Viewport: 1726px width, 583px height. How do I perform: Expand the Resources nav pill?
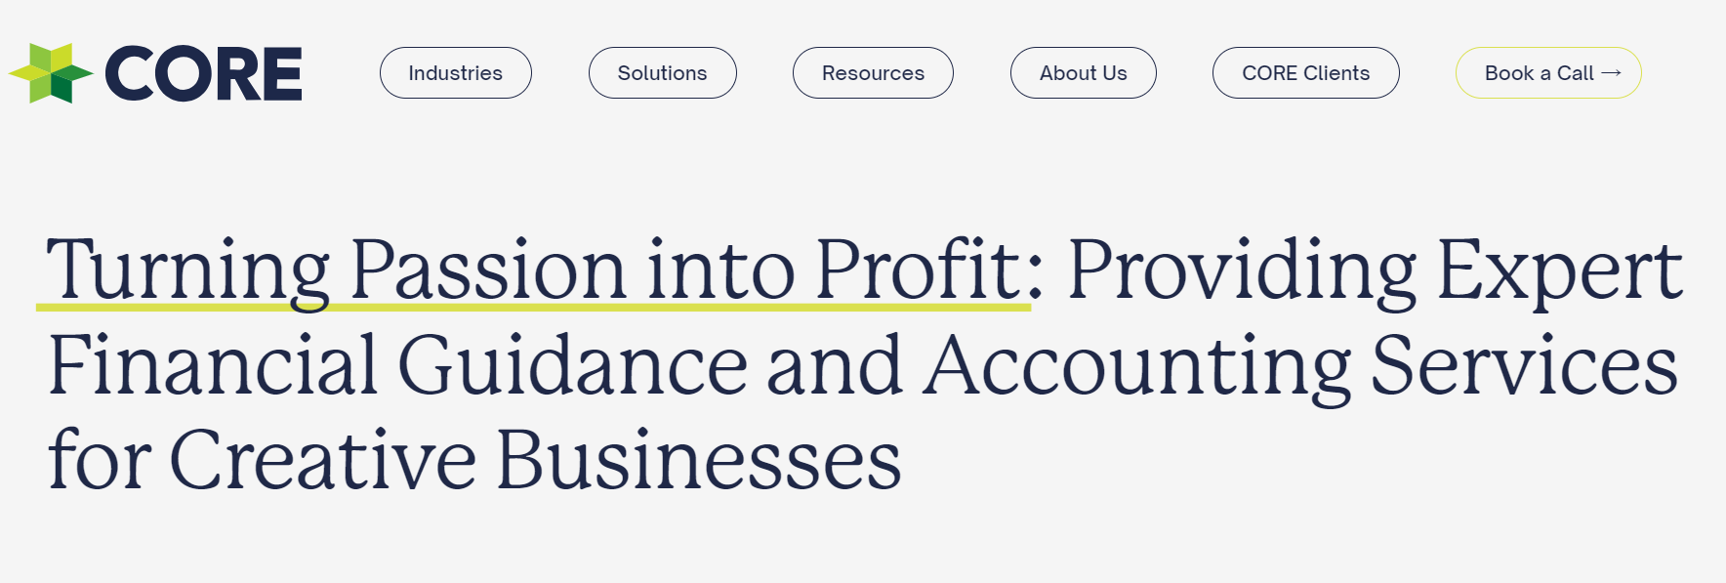coord(873,73)
